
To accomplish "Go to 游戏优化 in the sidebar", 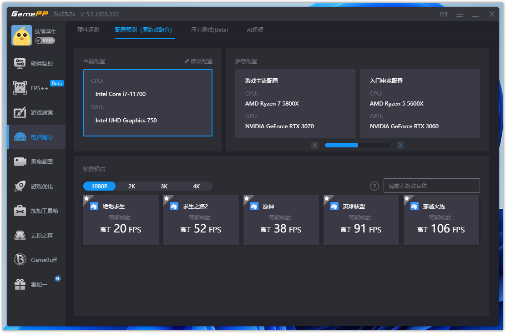I will (x=36, y=186).
